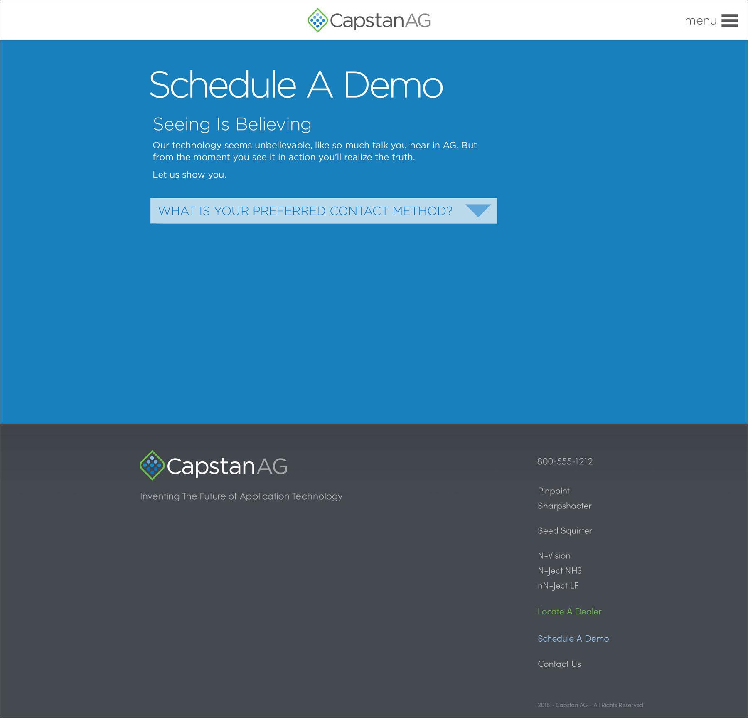Open the preferred contact method dropdown
Screen dimensions: 748x718
click(305, 211)
